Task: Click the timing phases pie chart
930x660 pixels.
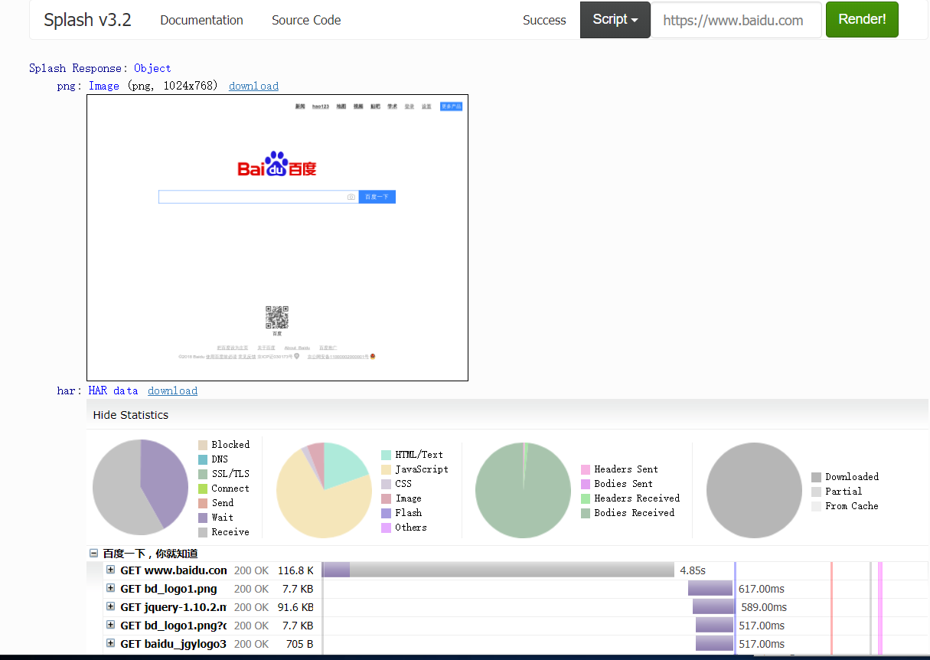Action: (x=140, y=488)
